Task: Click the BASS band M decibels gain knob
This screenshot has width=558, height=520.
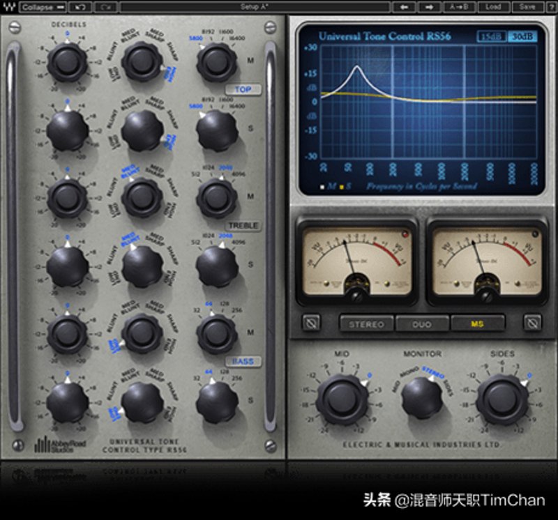Action: click(x=68, y=334)
